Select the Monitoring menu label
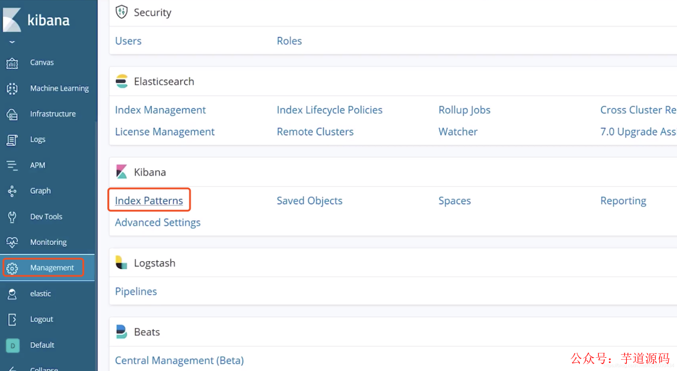 point(48,243)
